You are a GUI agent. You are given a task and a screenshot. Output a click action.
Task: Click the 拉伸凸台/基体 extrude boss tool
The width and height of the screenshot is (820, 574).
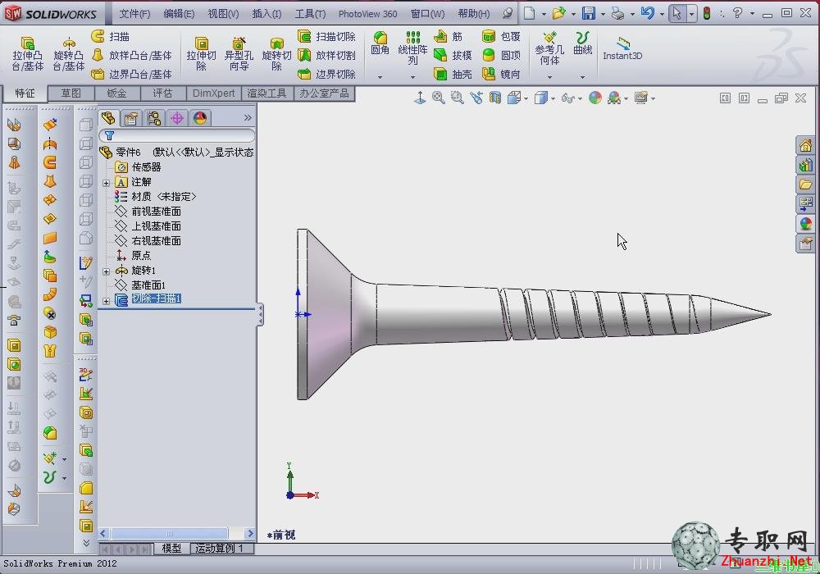[x=27, y=52]
